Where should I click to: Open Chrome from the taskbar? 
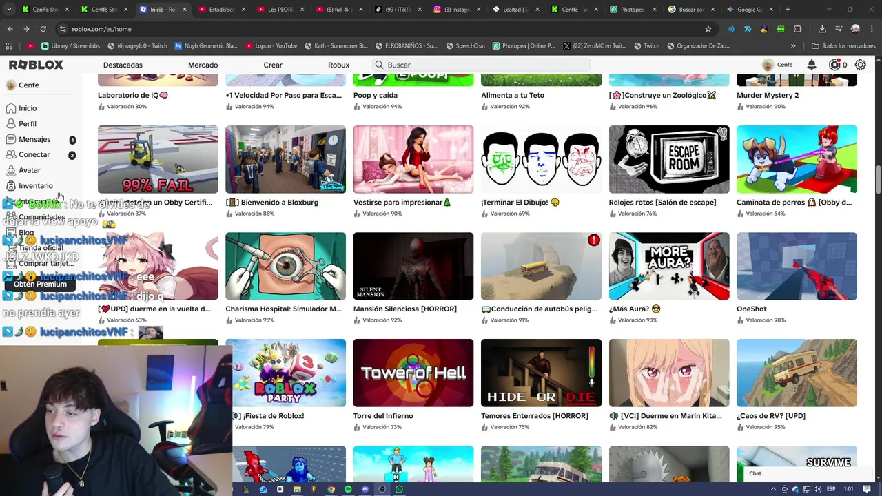pos(331,489)
